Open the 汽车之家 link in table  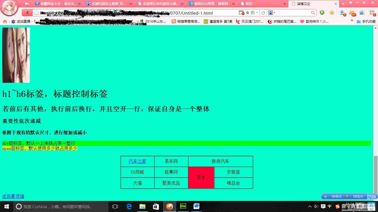coord(137,161)
